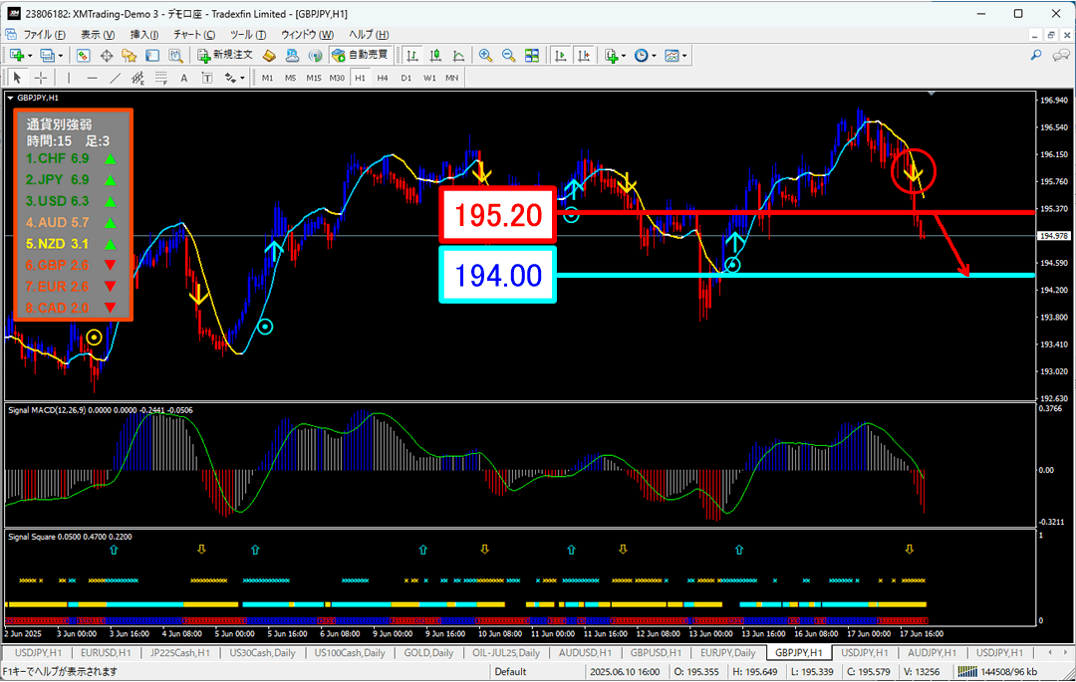This screenshot has width=1076, height=682.
Task: Expand the templates dropdown
Action: click(684, 56)
